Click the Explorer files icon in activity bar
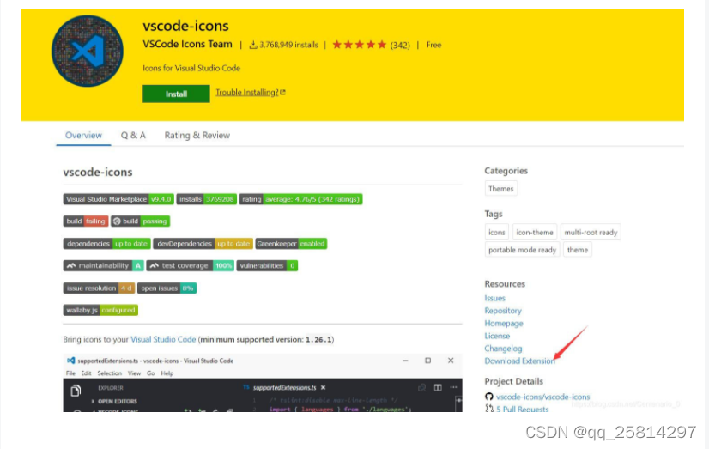 (x=76, y=391)
